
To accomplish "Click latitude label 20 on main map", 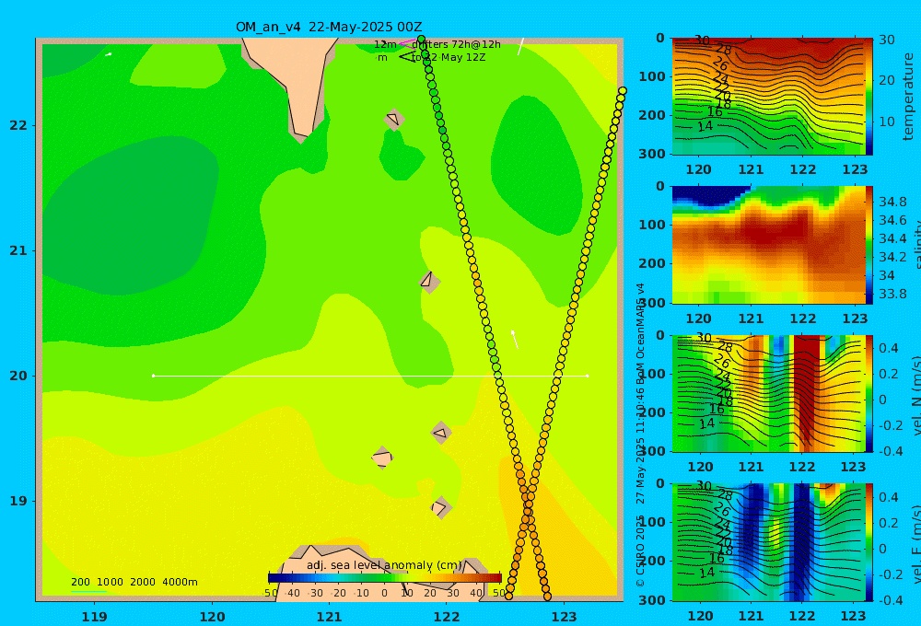I will [18, 376].
